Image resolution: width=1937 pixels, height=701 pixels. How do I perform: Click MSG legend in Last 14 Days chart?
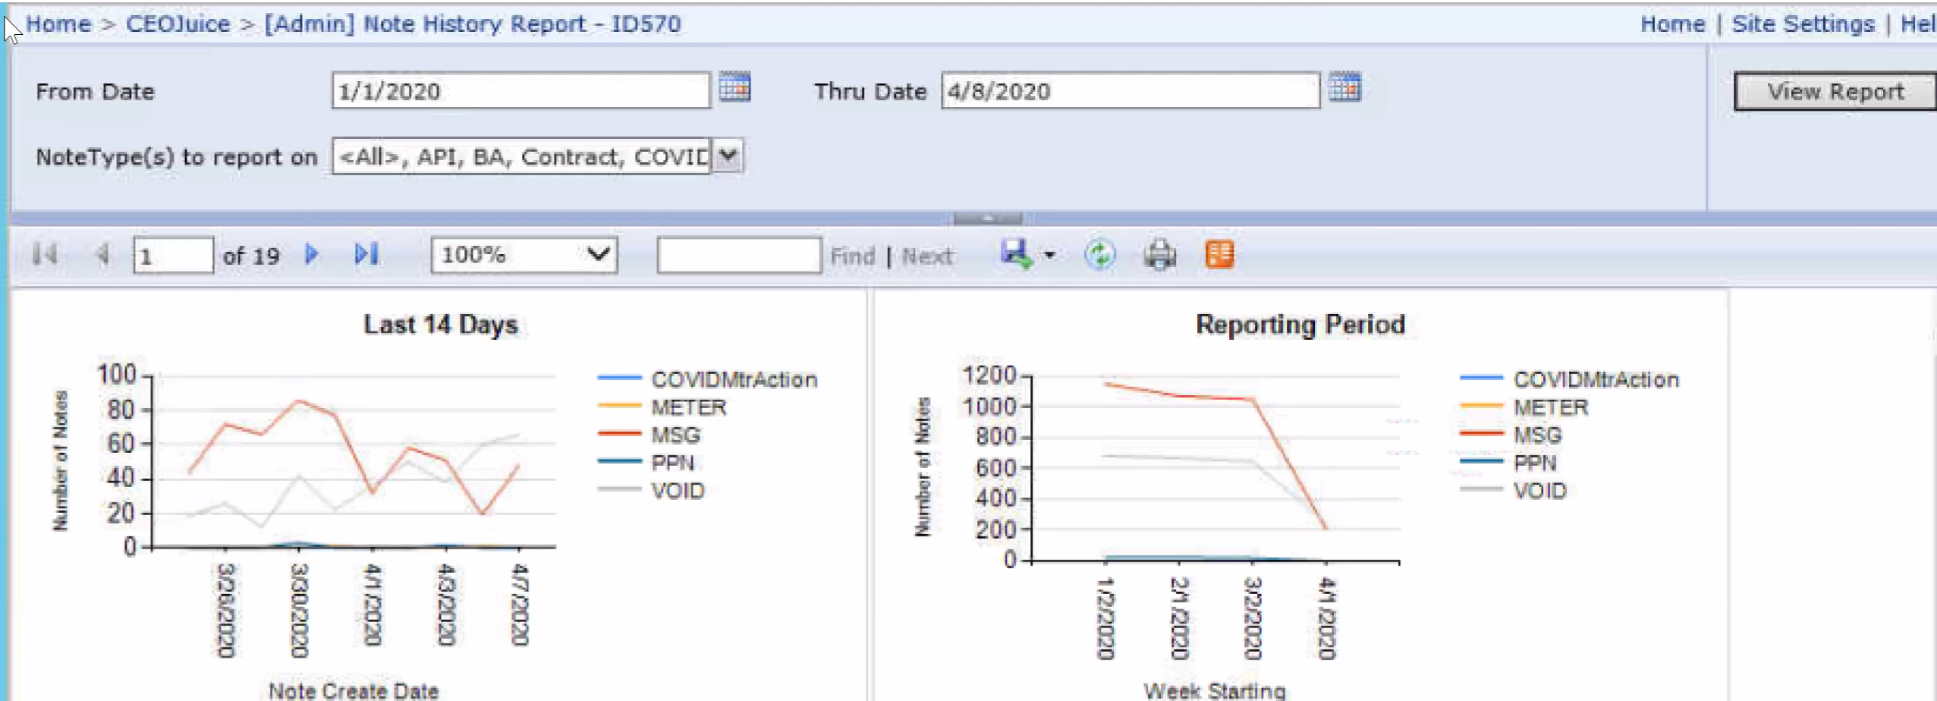675,435
